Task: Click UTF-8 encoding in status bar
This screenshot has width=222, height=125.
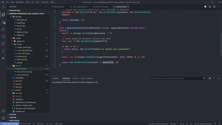Action: tap(182, 124)
